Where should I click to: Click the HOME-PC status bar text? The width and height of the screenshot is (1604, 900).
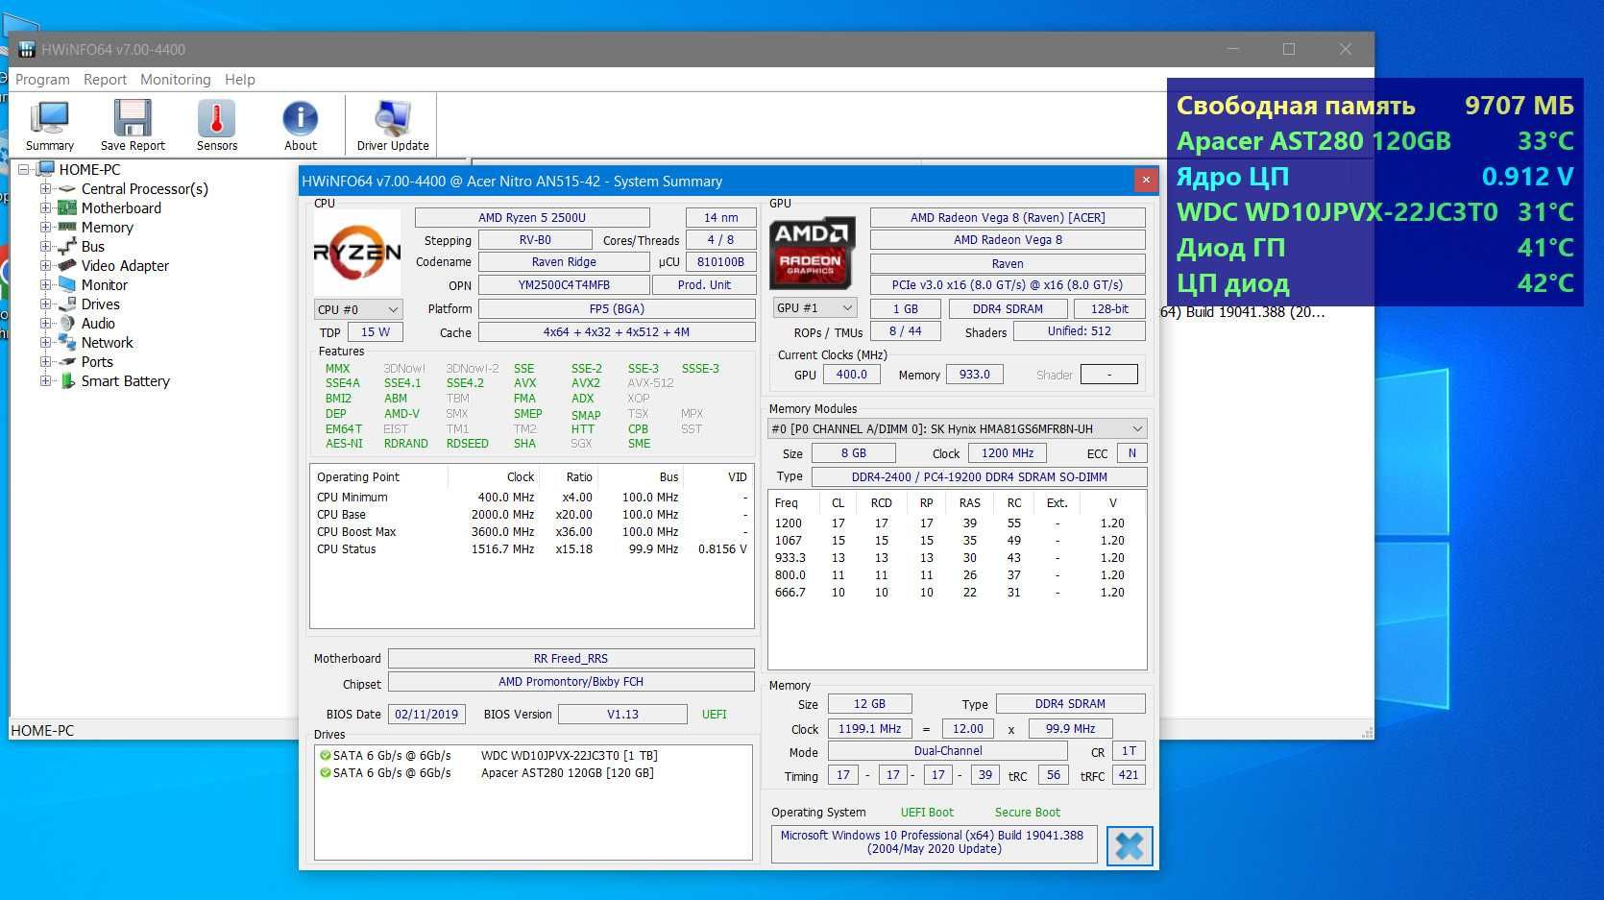42,731
